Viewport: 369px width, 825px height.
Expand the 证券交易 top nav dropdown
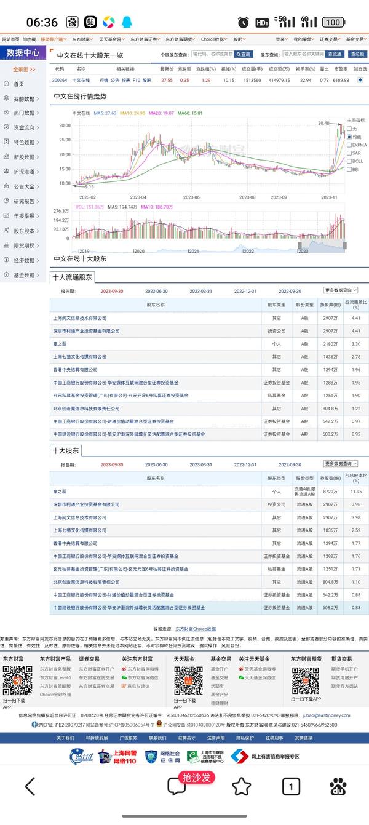[x=330, y=39]
